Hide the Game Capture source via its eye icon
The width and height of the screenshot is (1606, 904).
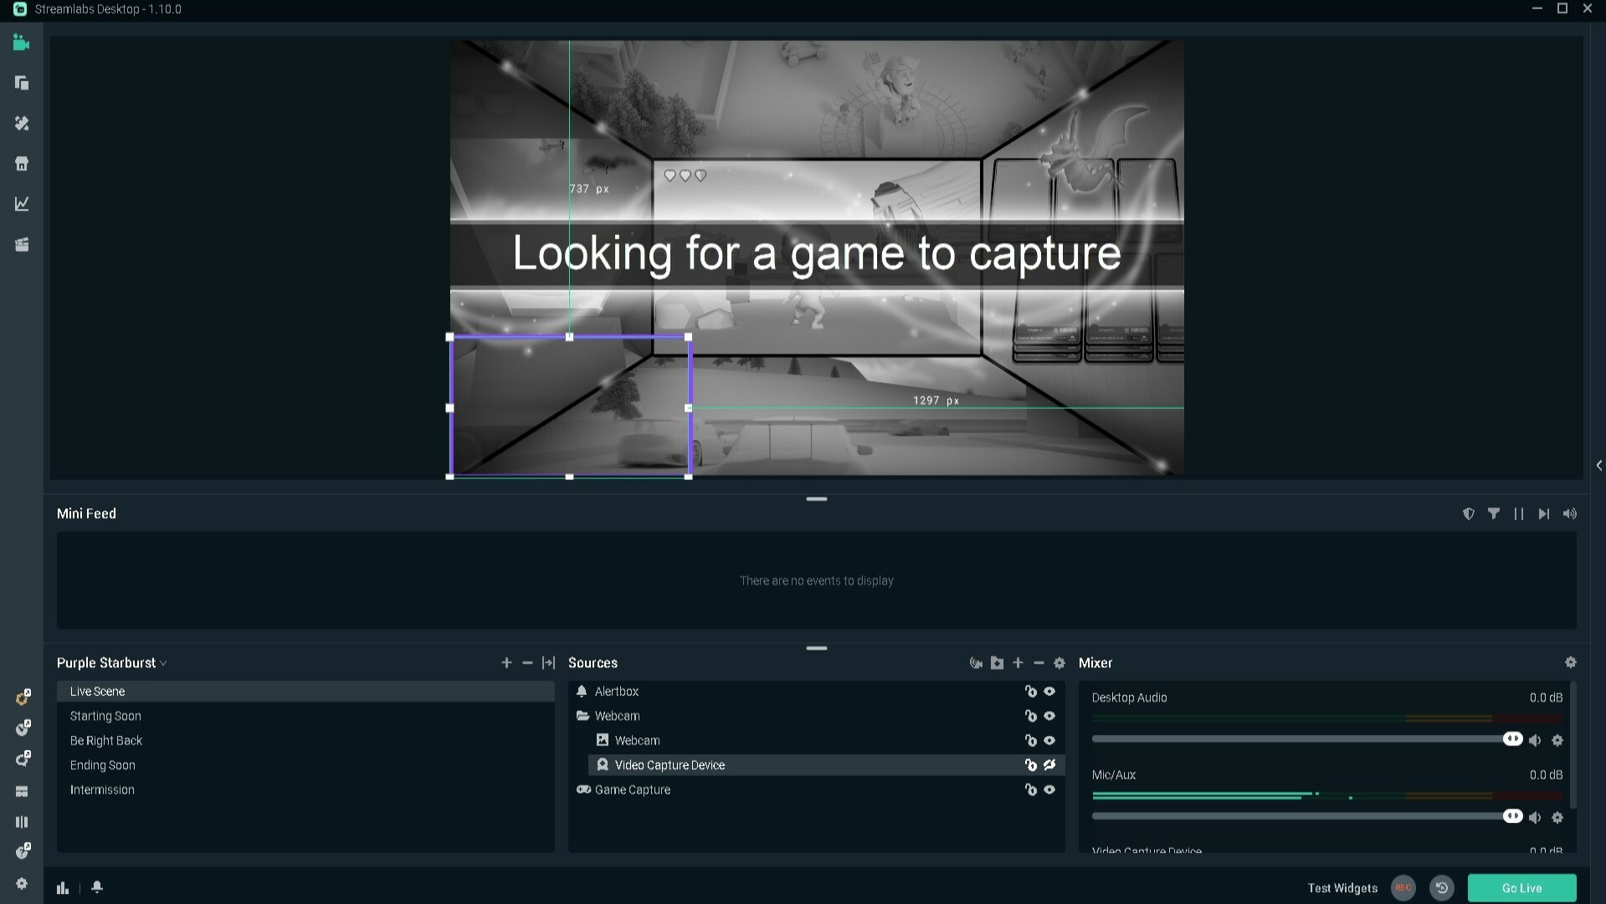coord(1049,789)
